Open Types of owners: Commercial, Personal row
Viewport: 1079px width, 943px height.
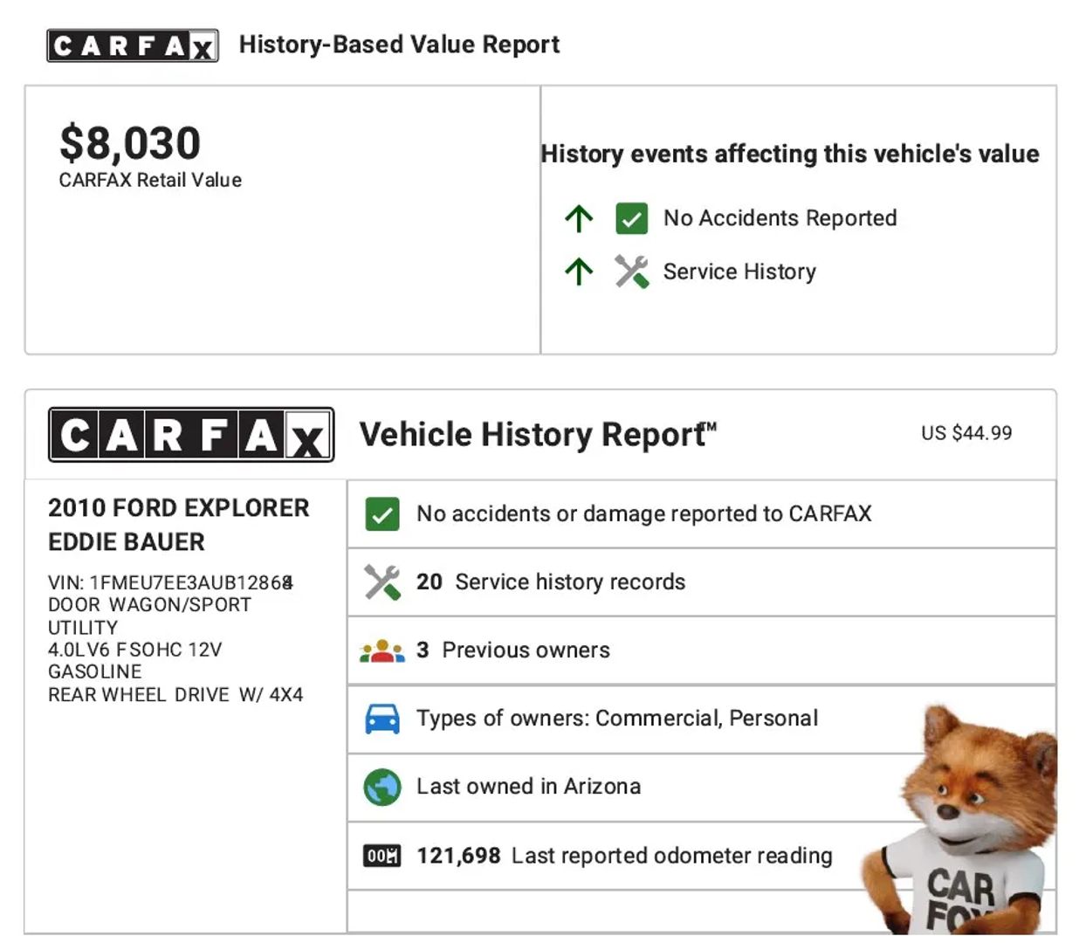click(x=701, y=719)
